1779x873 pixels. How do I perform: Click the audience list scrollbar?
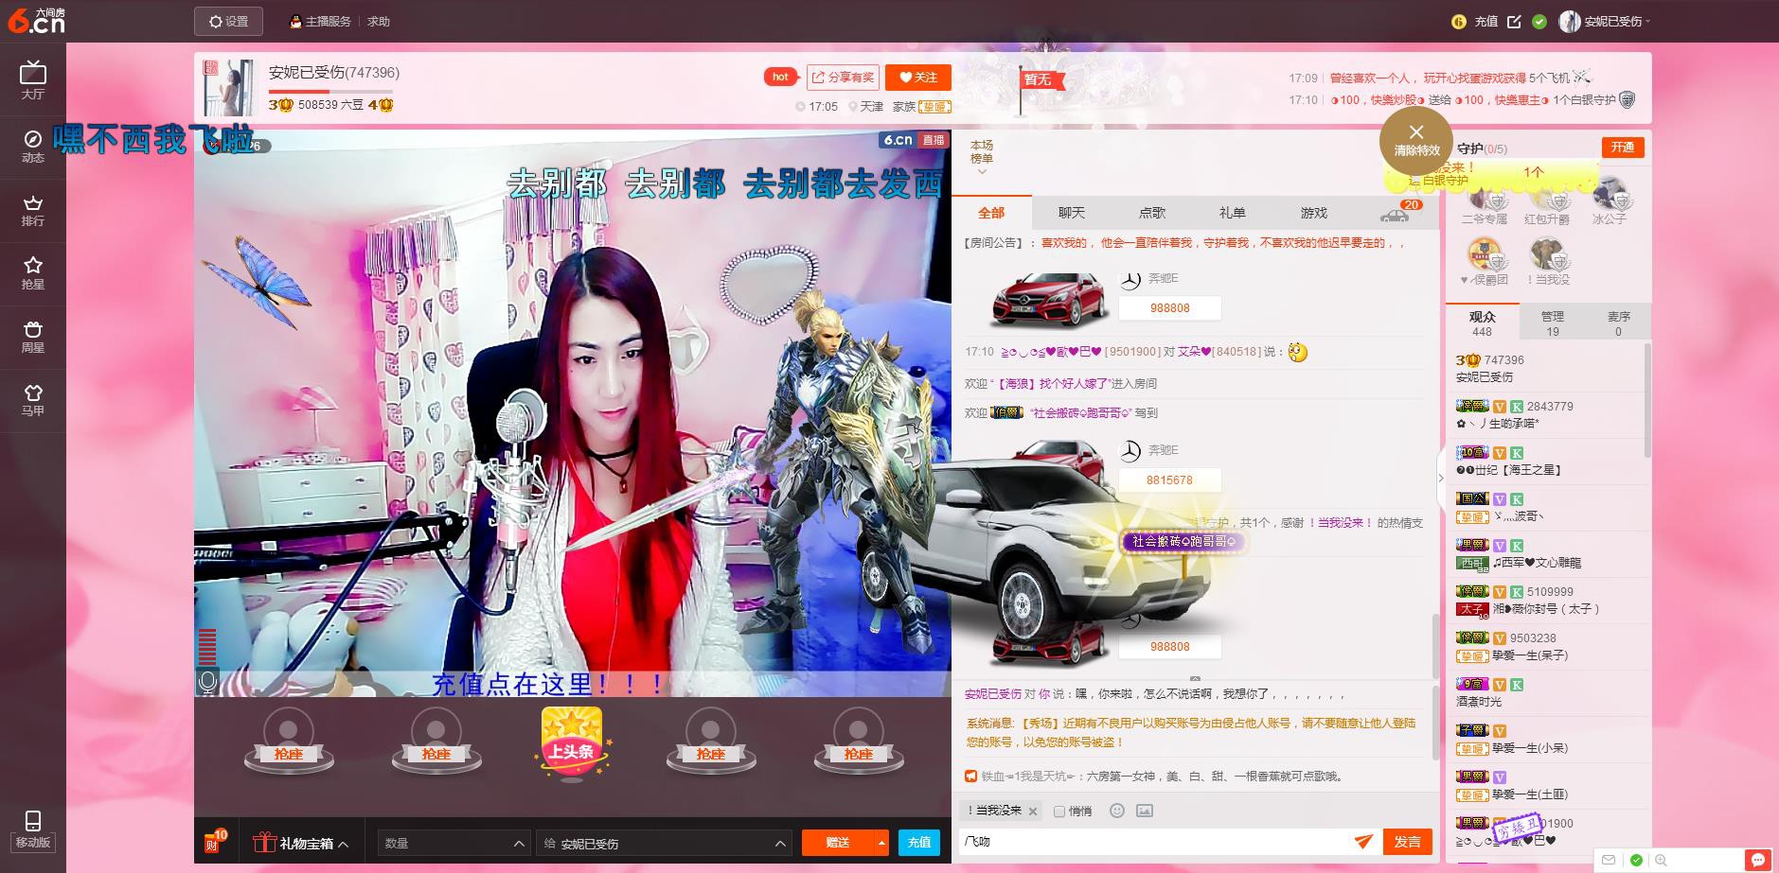pos(1646,402)
